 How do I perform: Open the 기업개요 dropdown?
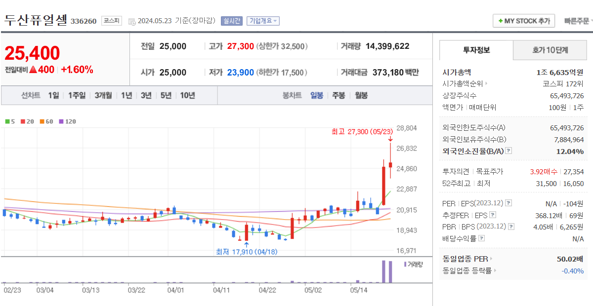tap(263, 21)
